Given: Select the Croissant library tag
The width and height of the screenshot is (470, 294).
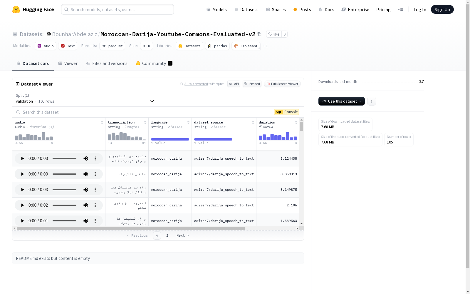Looking at the screenshot, I should (246, 46).
